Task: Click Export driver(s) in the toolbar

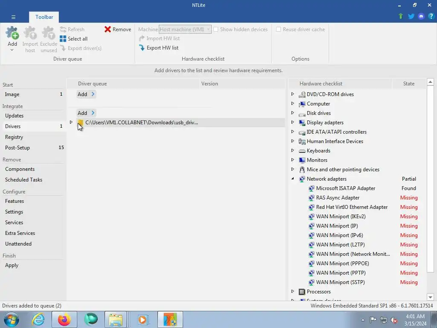Action: 81,48
